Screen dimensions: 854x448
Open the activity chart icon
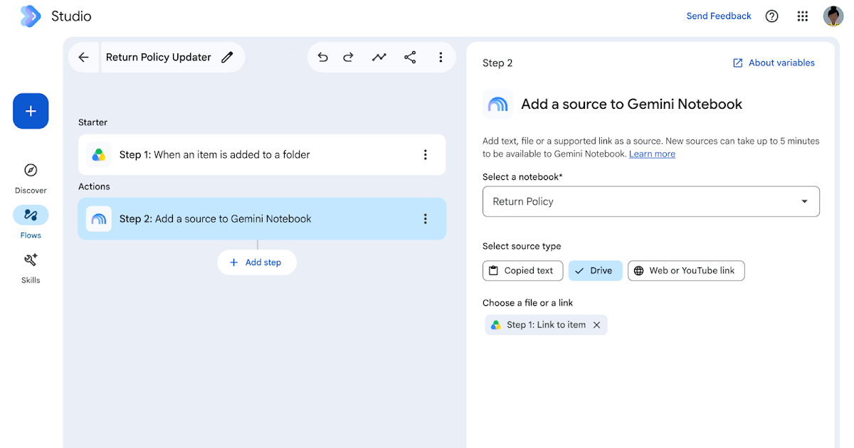coord(379,58)
